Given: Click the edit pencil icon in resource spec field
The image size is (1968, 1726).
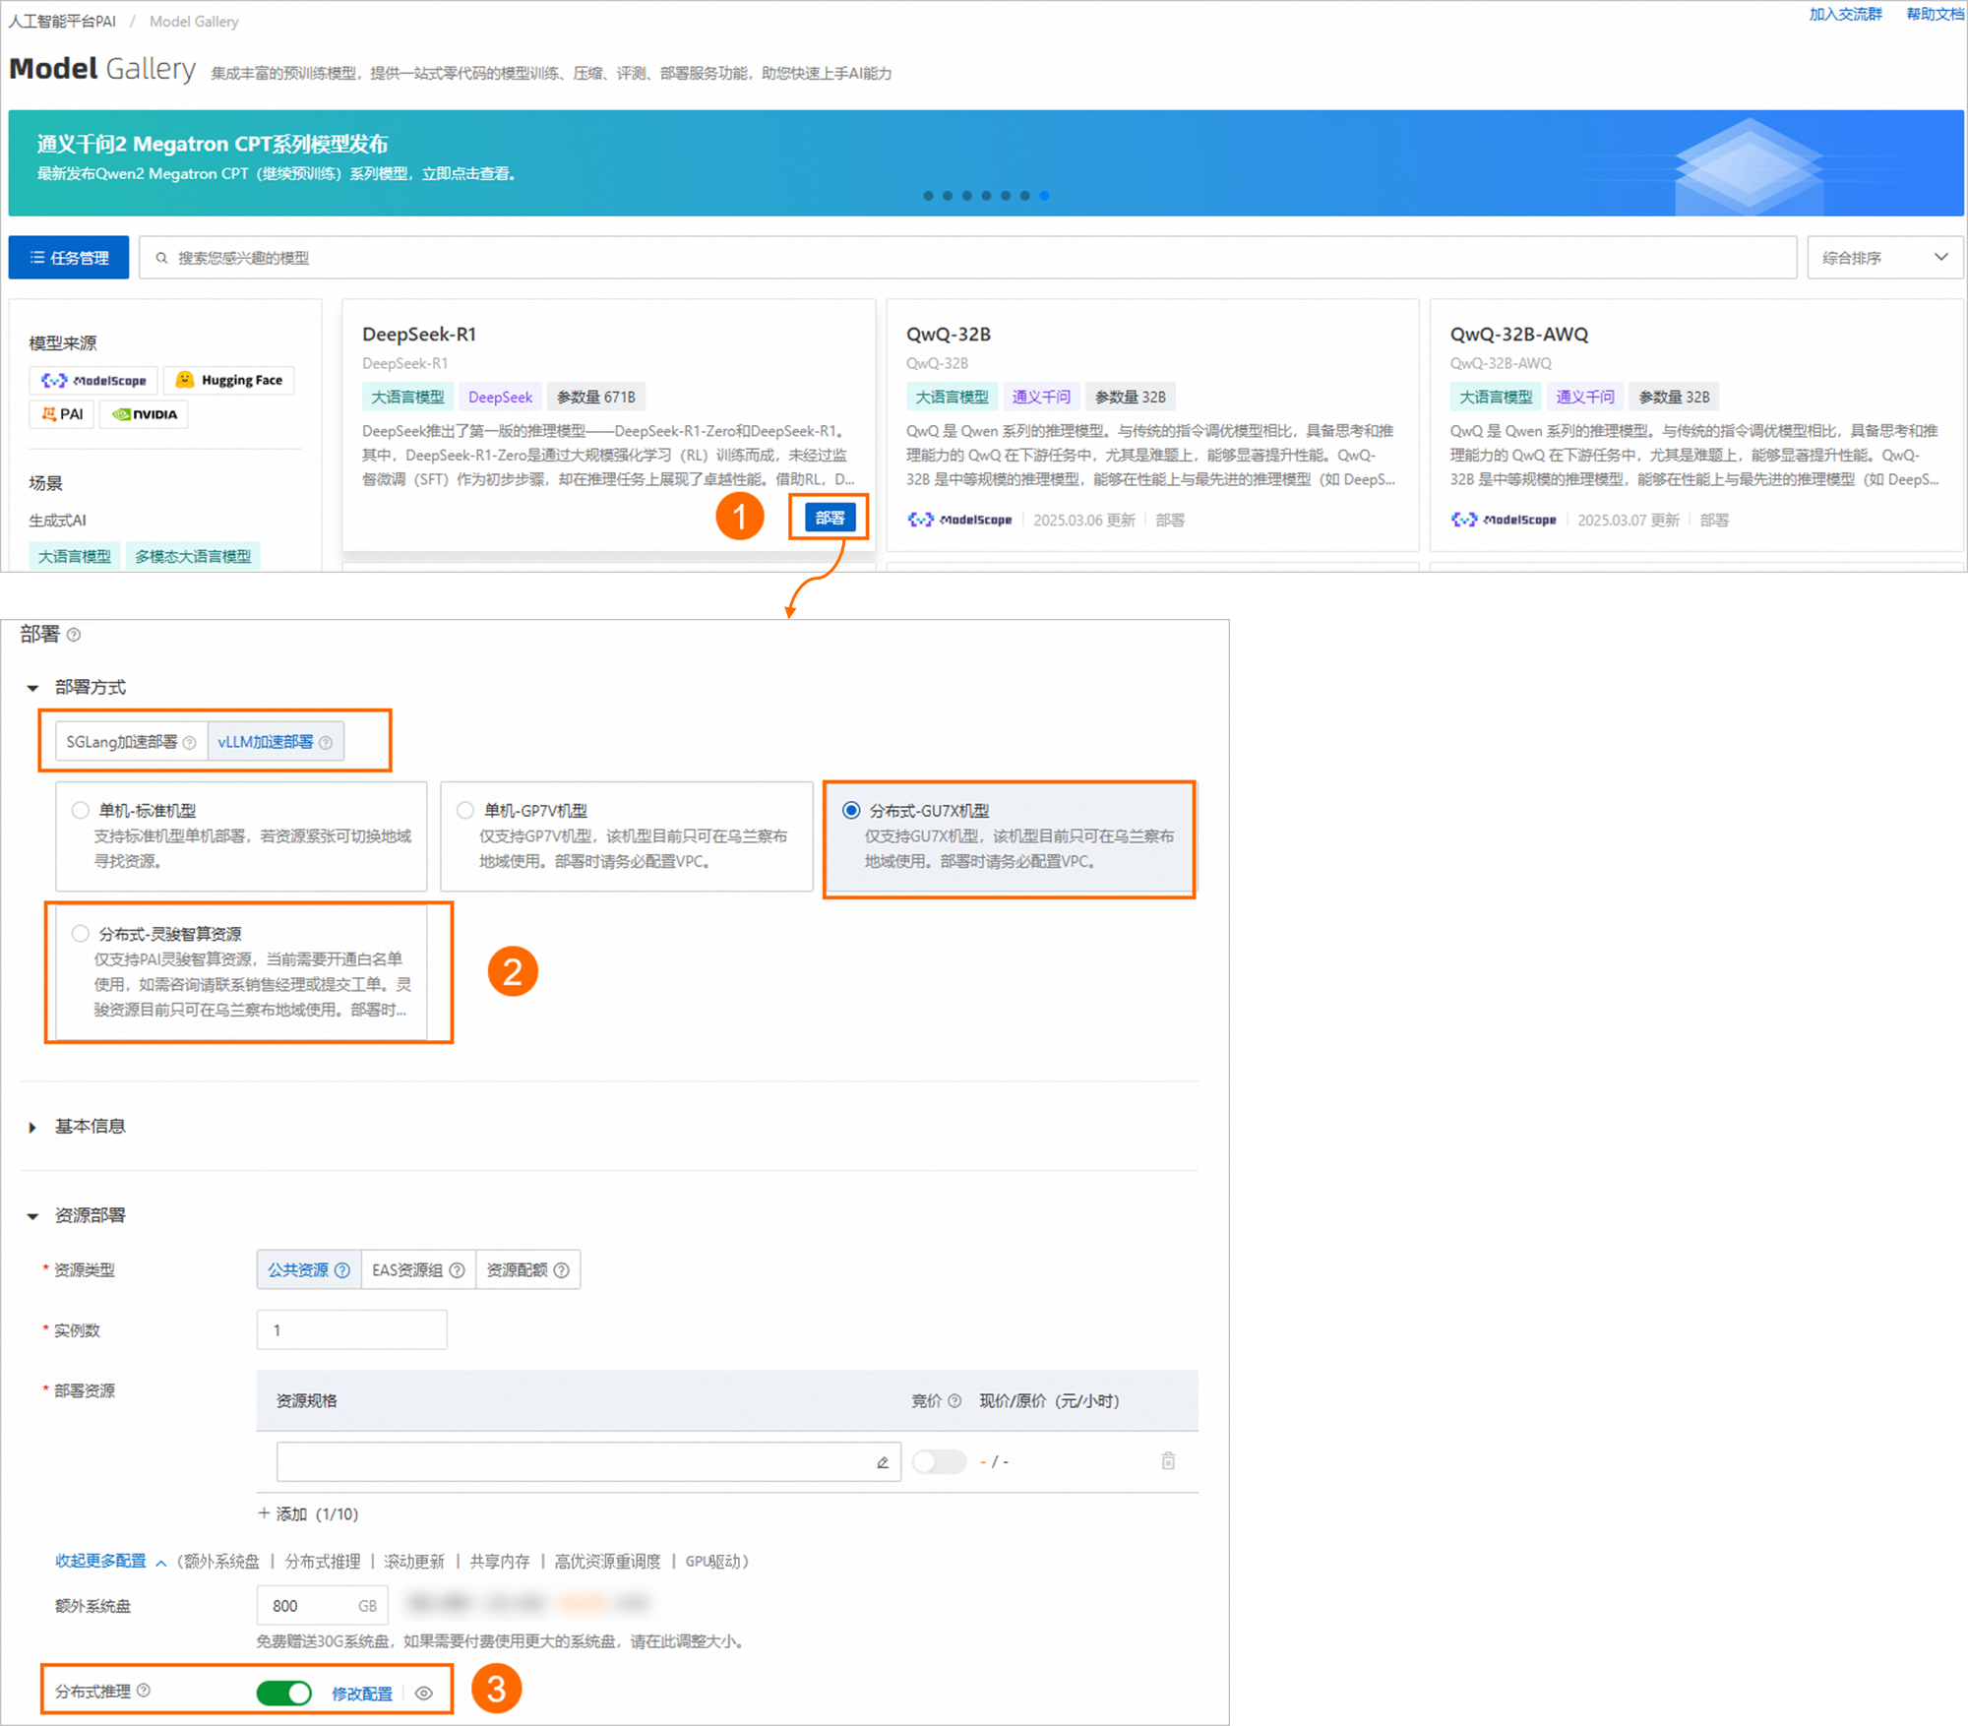Looking at the screenshot, I should point(883,1462).
